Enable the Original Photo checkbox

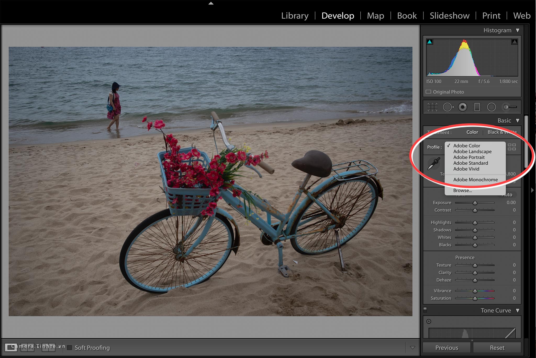coord(428,92)
